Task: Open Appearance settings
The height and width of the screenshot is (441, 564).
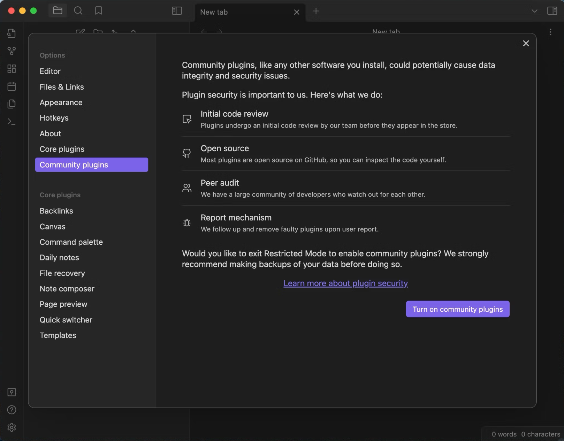Action: (92, 102)
